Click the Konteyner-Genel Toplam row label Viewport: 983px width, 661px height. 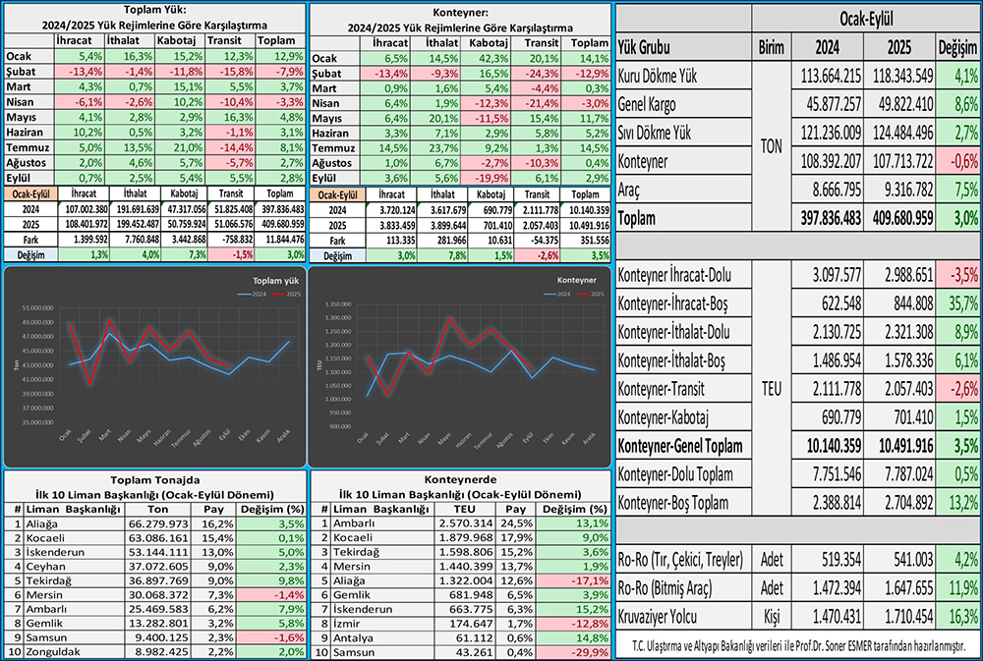pos(679,446)
